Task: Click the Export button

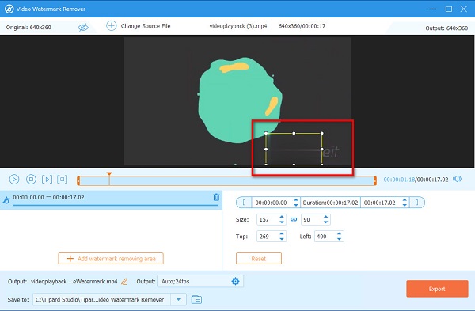Action: coord(437,289)
